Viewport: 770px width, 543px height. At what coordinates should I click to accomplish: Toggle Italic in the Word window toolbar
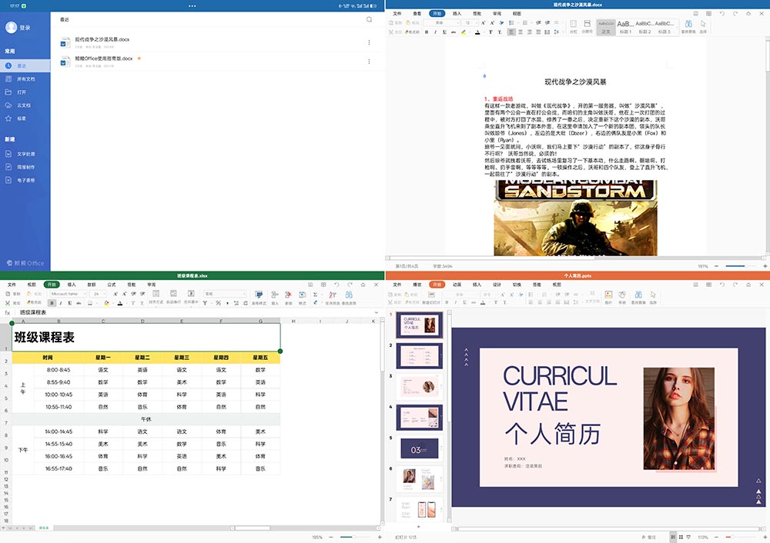coord(435,32)
